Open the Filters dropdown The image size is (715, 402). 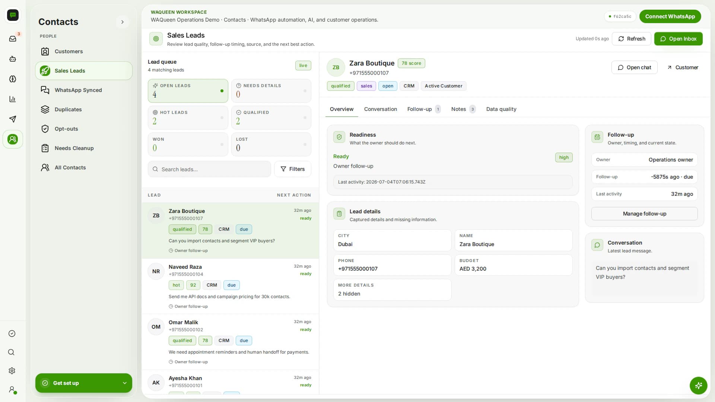tap(293, 169)
